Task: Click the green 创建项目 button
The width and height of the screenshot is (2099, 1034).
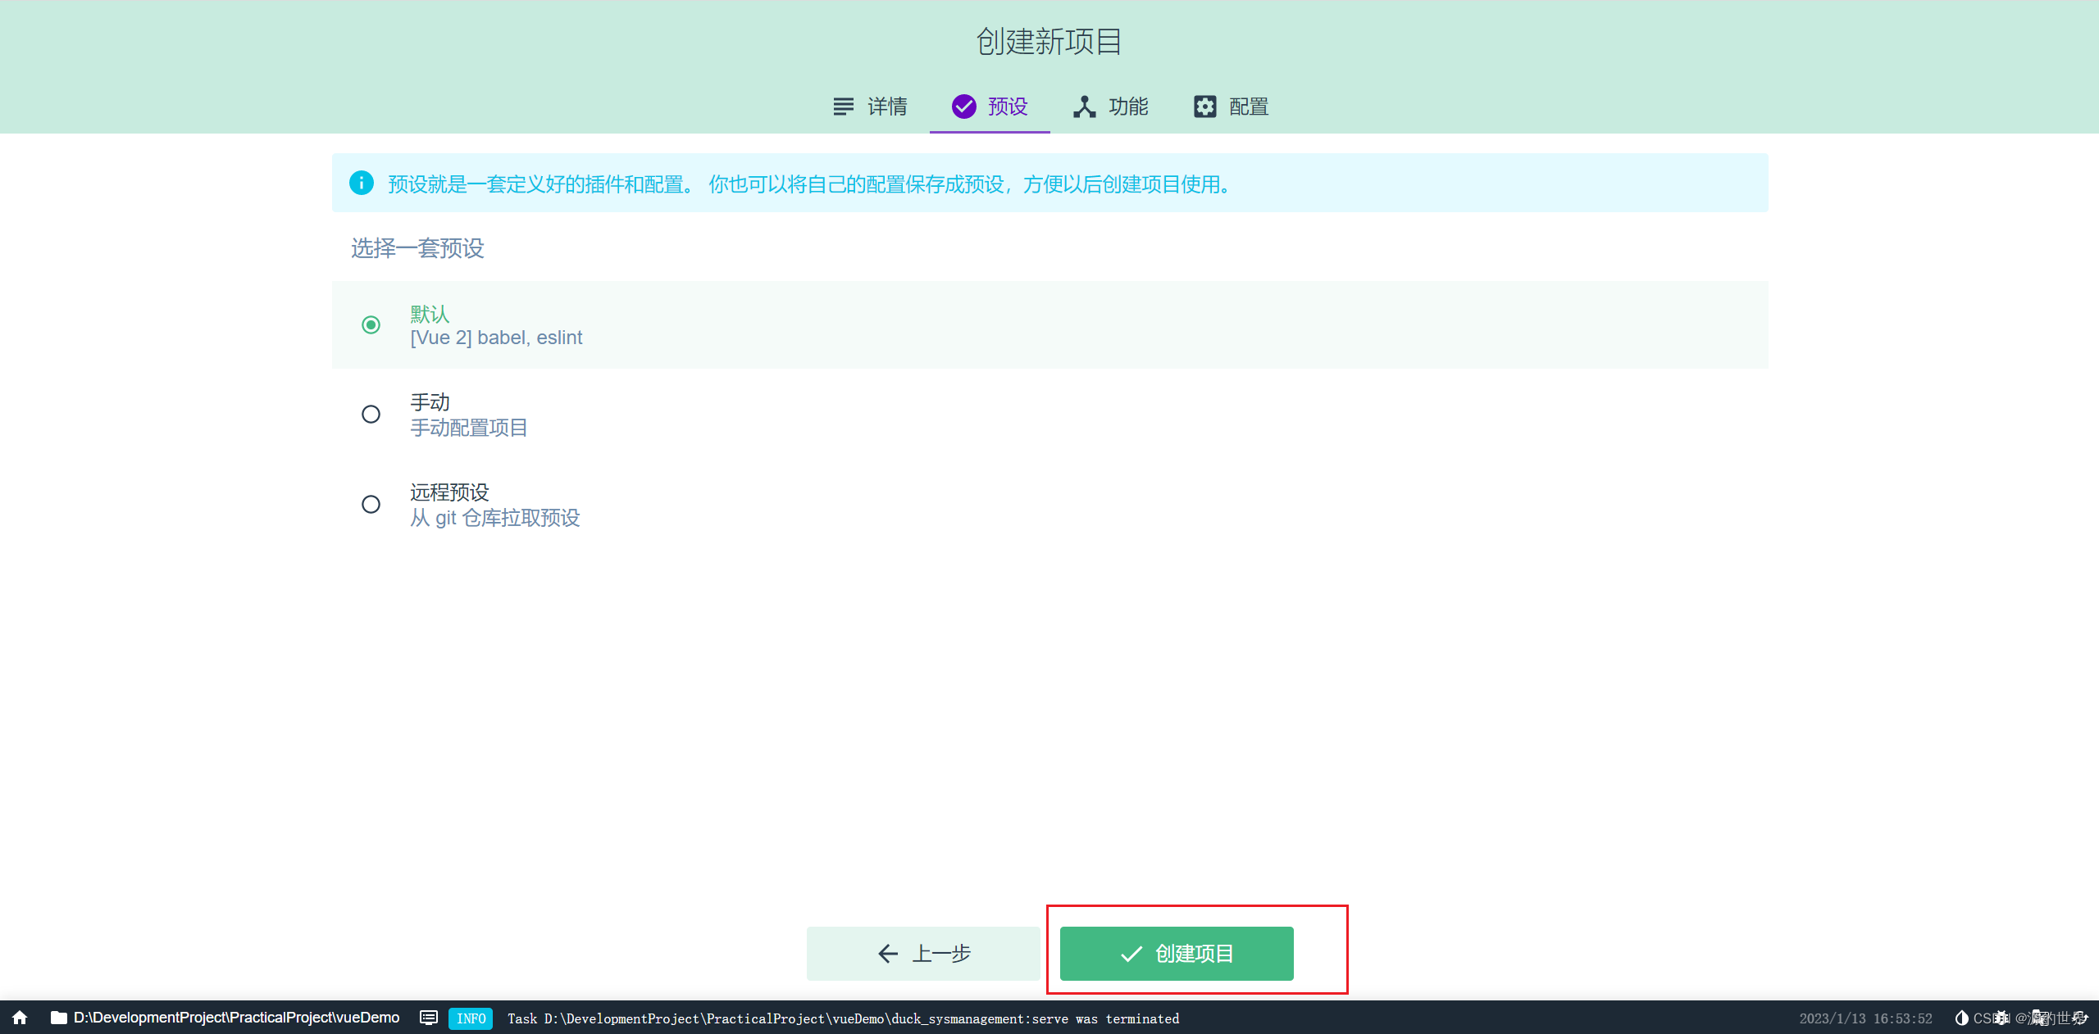Action: point(1177,954)
